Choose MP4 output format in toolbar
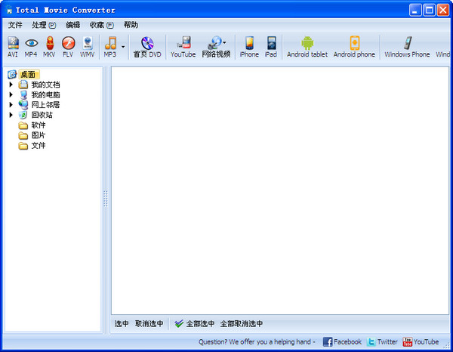Screen dimensions: 453x352 [31, 47]
